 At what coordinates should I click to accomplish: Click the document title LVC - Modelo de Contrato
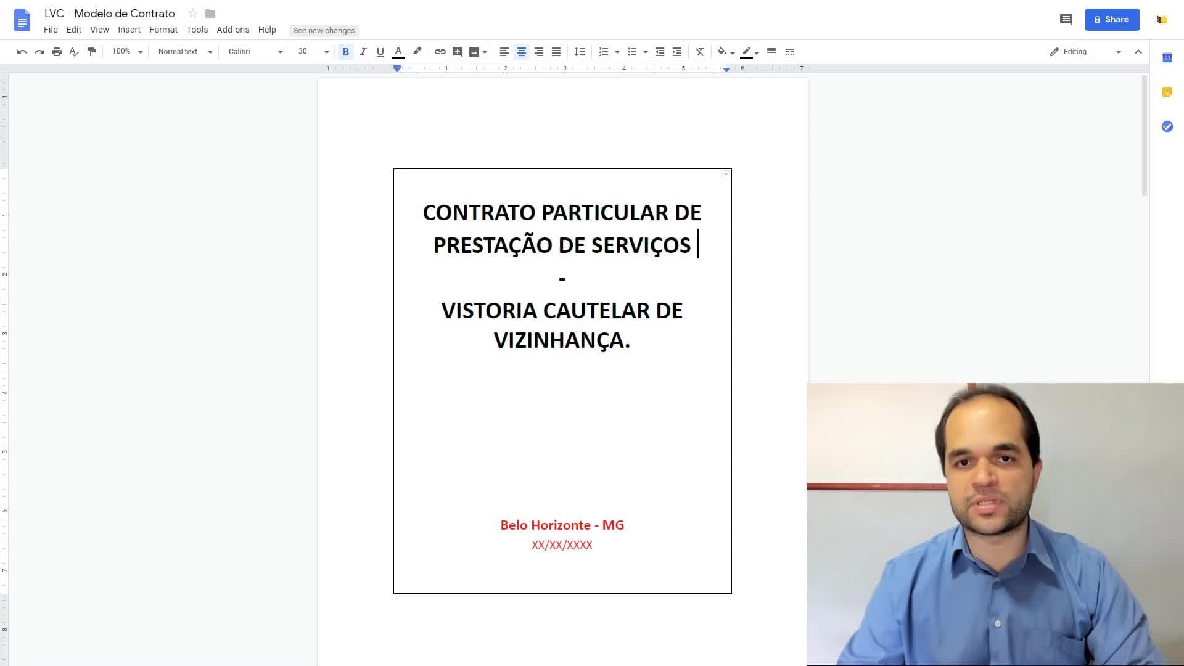coord(110,14)
